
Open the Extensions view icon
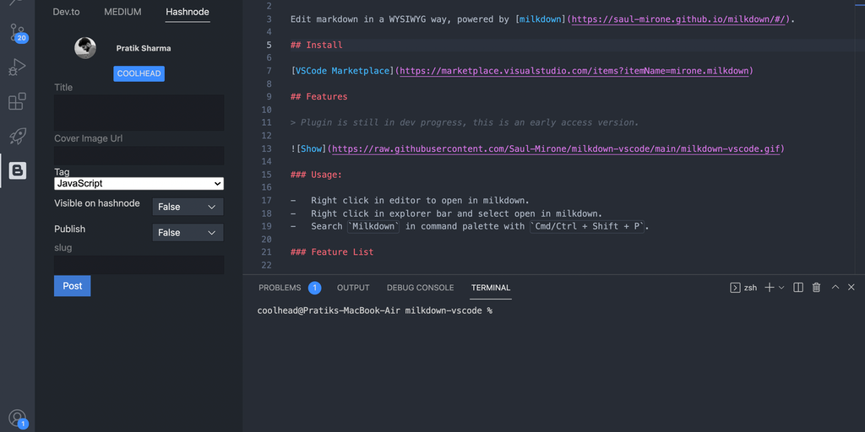tap(17, 102)
